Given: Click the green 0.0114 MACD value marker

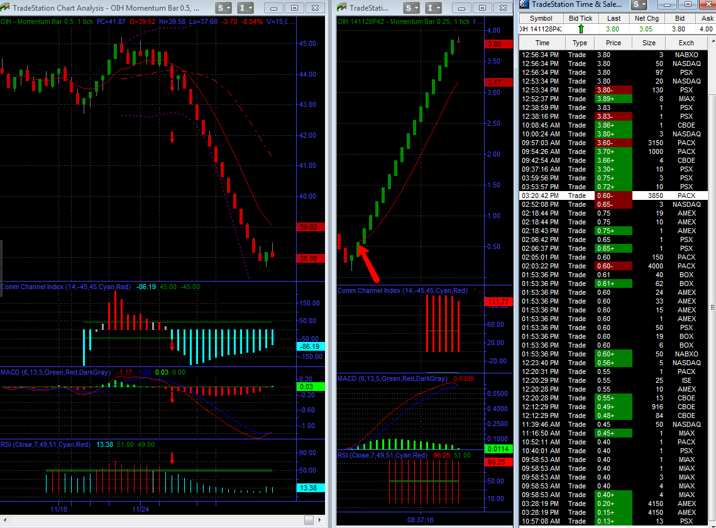Looking at the screenshot, I should pos(498,449).
